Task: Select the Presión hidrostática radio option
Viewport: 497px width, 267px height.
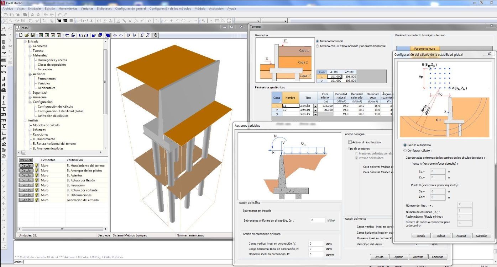Action: [x=356, y=158]
